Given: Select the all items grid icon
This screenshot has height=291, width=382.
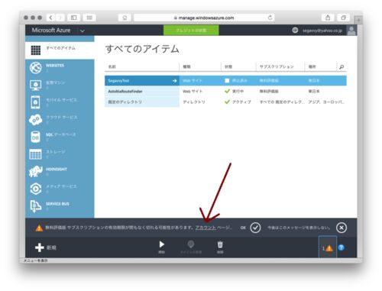Looking at the screenshot, I should [x=36, y=50].
